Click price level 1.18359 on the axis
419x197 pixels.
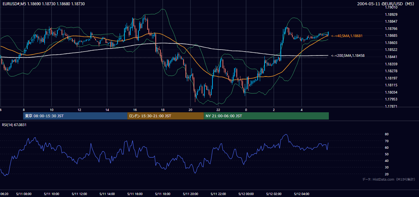(391, 64)
